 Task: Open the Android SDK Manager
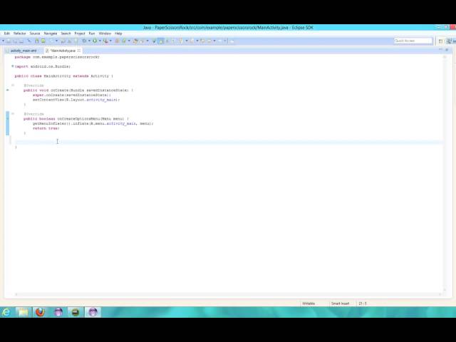tap(36, 41)
